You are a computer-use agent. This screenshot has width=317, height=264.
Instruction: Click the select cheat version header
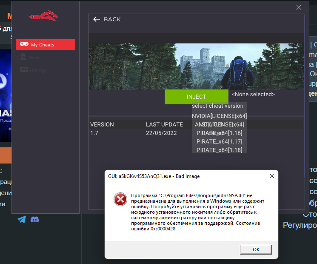click(217, 106)
